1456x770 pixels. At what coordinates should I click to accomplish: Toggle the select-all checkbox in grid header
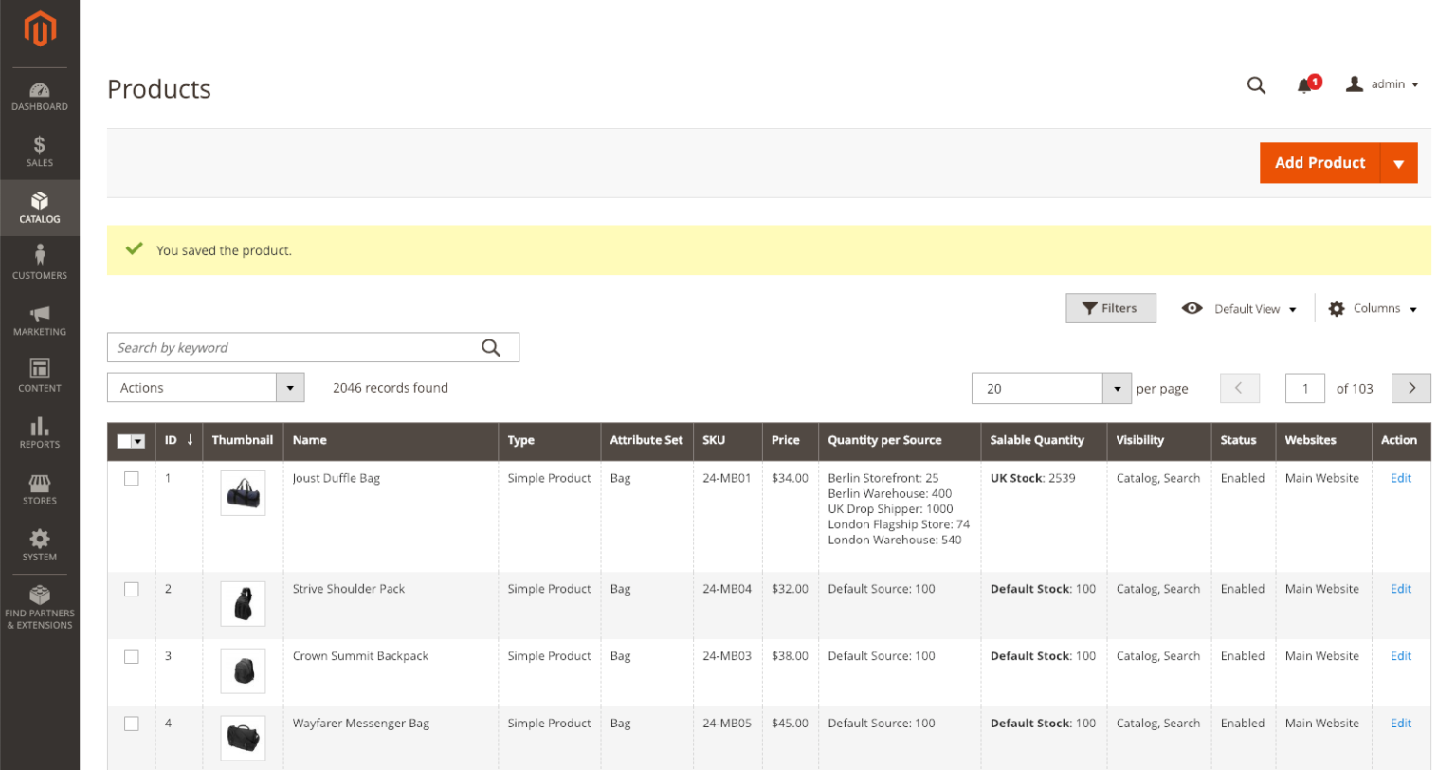131,440
